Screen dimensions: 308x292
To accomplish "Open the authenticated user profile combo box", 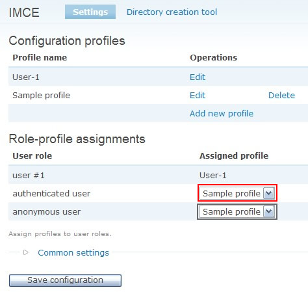I will click(x=237, y=193).
